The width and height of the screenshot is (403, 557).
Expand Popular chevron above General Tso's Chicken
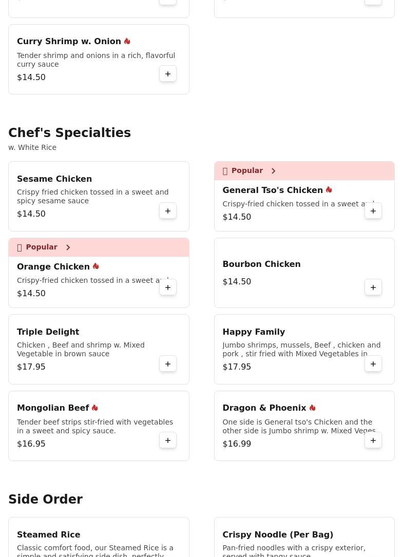[274, 171]
